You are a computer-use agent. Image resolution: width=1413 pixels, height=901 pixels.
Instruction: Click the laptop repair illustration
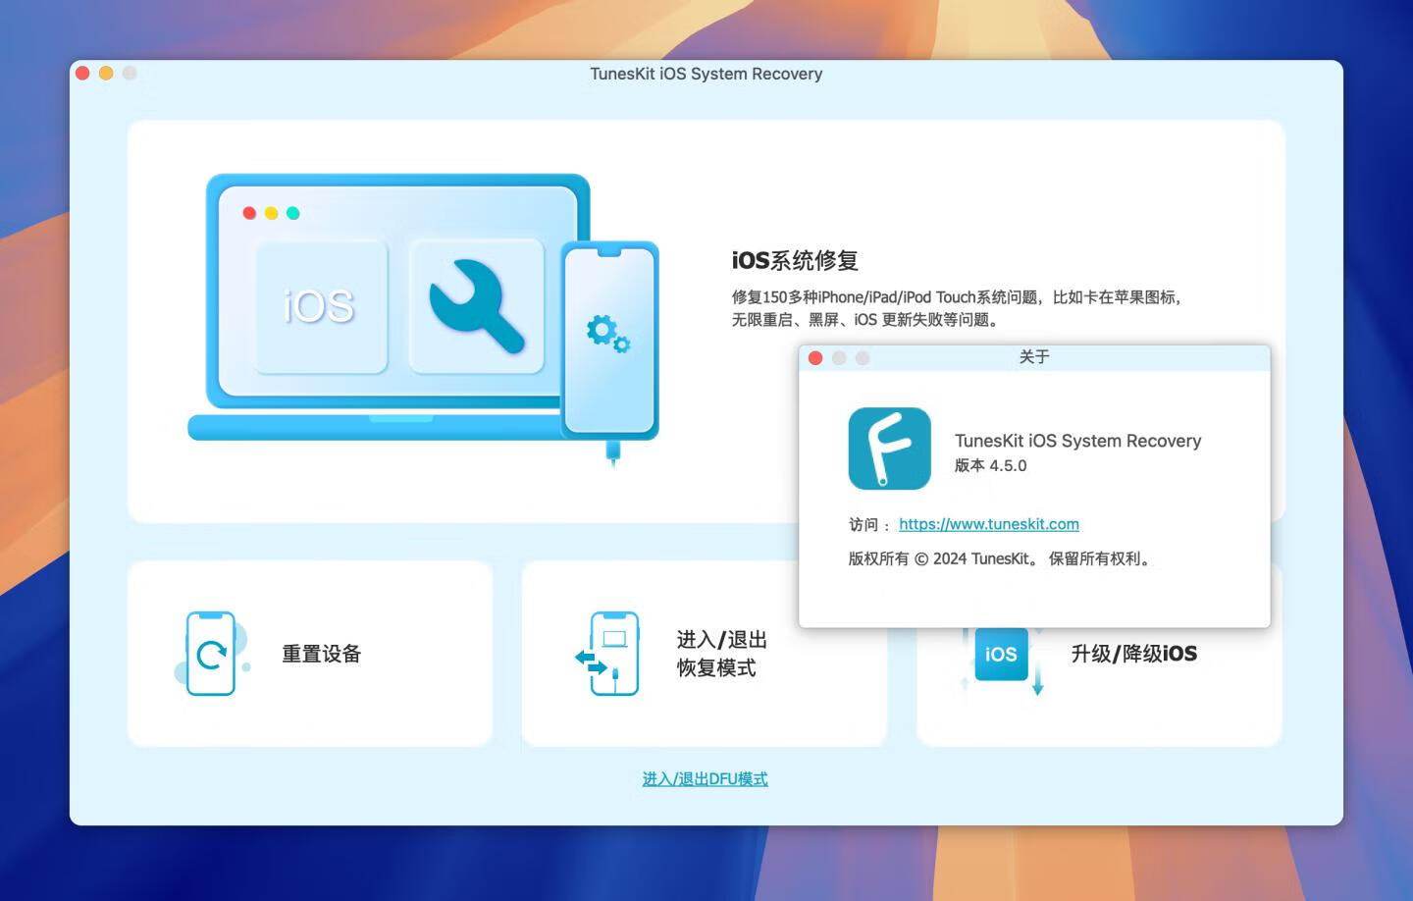[x=423, y=318]
